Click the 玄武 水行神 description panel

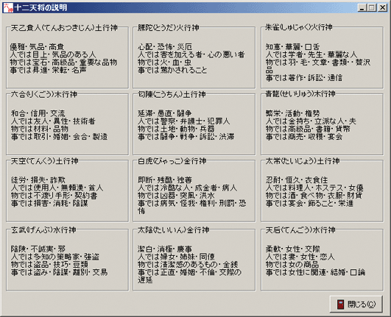pos(67,258)
